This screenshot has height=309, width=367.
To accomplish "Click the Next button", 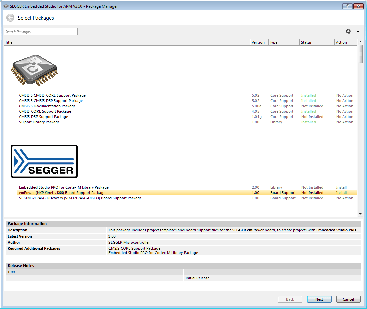I will pyautogui.click(x=319, y=299).
